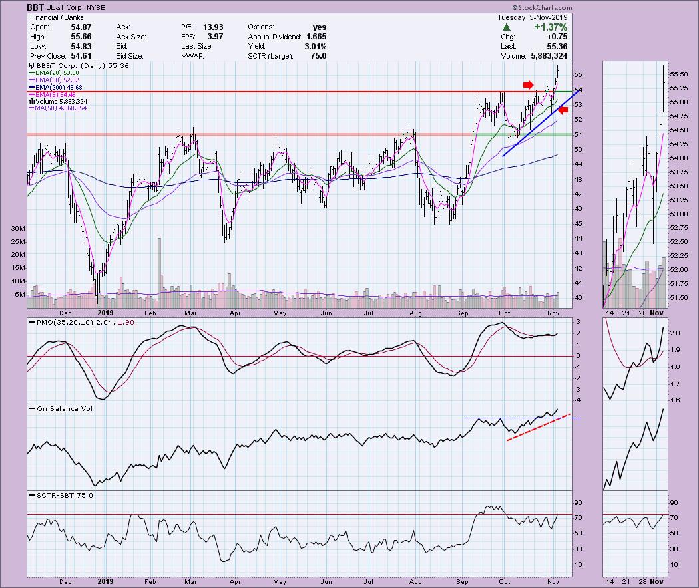Click the Last Size label
Image resolution: width=699 pixels, height=588 pixels.
[196, 47]
